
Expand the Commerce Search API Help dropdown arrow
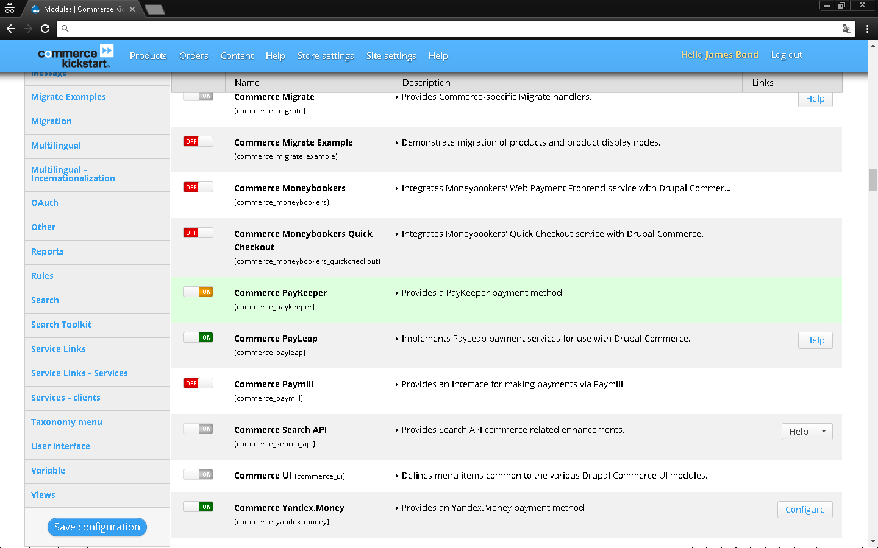tap(824, 432)
